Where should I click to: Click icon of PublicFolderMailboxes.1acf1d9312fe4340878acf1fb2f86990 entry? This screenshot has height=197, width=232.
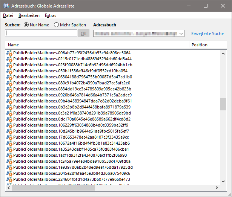[x=9, y=155]
